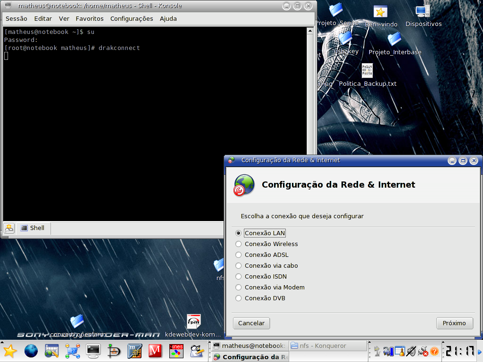Switch to the Shell tab in Konsole
Image resolution: width=483 pixels, height=362 pixels.
33,228
